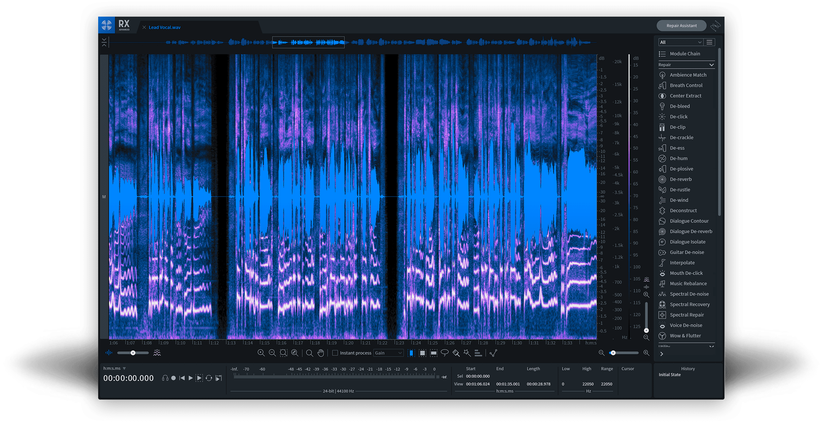Select the Lasso selection tool

pyautogui.click(x=445, y=353)
